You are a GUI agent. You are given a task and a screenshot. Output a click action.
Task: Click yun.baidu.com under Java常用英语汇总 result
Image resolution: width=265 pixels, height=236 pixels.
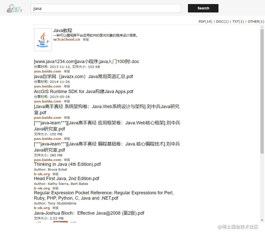point(48,86)
